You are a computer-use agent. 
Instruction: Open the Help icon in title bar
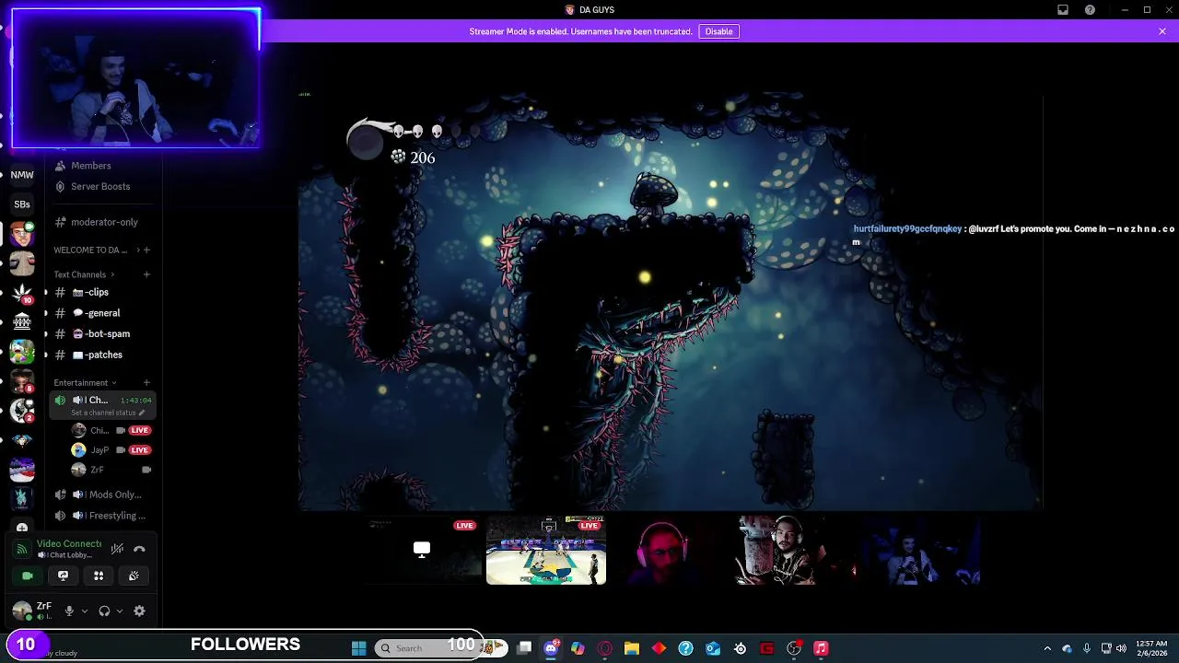(x=1091, y=10)
